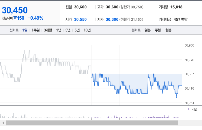Click the 30,779 axis label
Screen dimensions: 202x130
click(x=189, y=60)
